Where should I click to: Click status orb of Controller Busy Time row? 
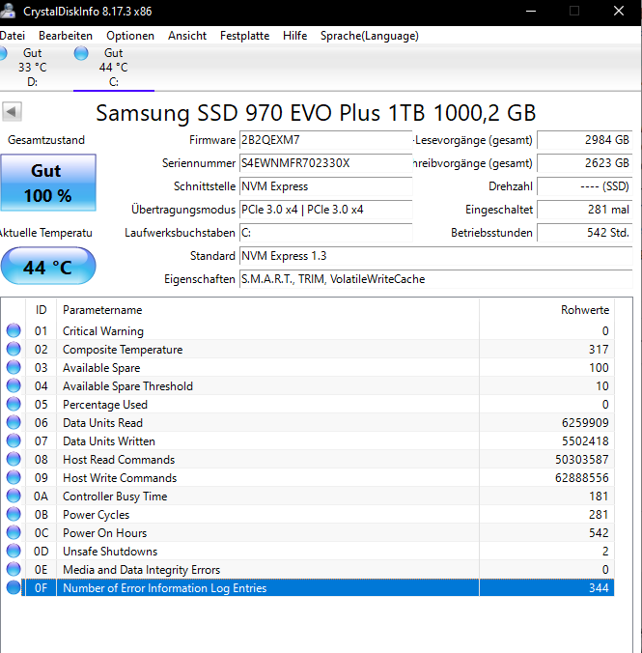point(14,496)
